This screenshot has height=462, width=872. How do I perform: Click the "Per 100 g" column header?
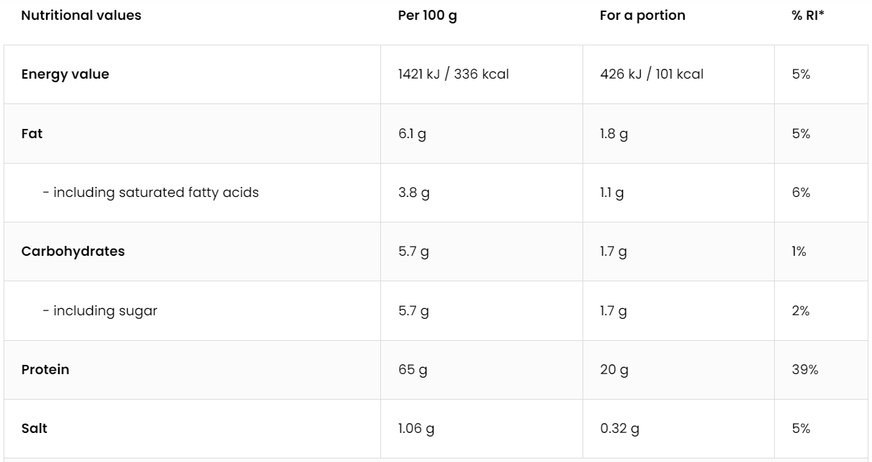click(427, 16)
